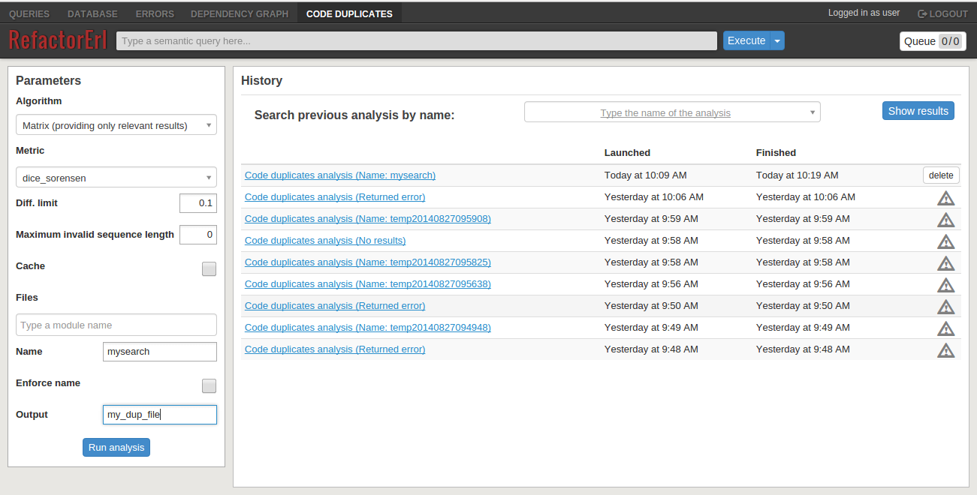Open analysis temp20140827095638 link
This screenshot has width=977, height=495.
tap(368, 284)
